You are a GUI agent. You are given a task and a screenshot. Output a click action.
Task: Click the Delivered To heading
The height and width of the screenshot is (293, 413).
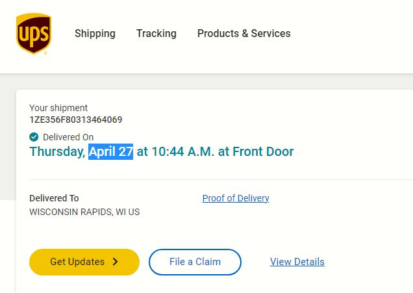(x=54, y=198)
